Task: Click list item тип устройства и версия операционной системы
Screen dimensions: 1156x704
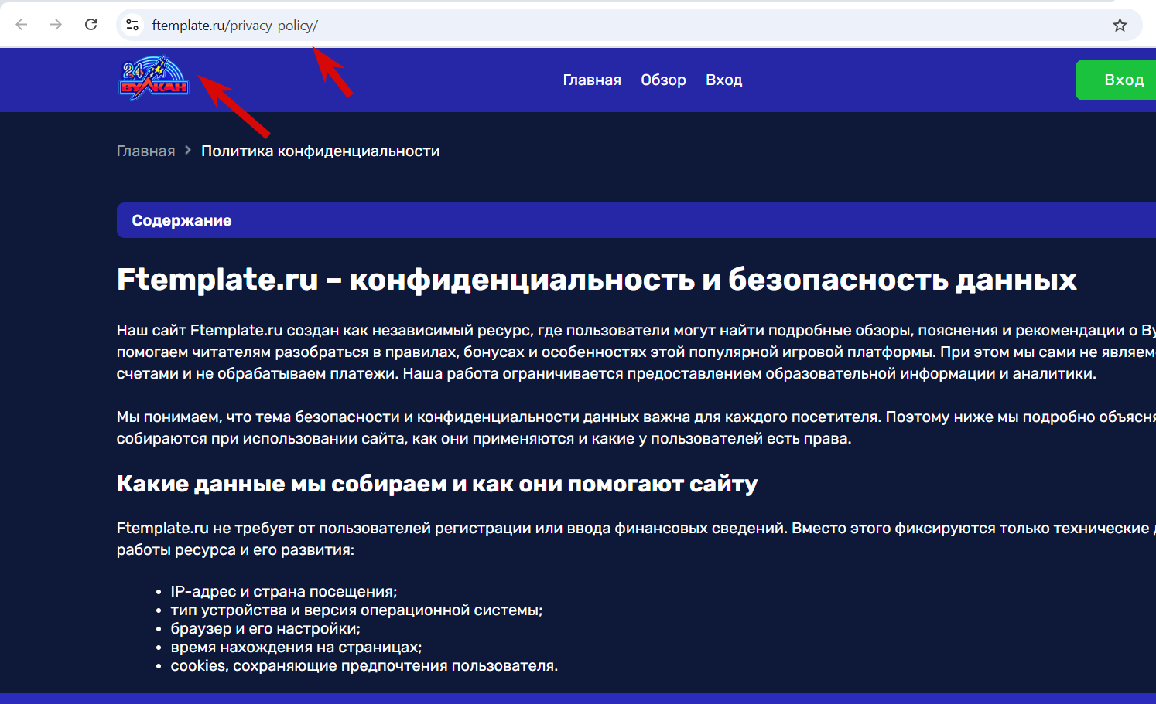Action: click(x=357, y=610)
